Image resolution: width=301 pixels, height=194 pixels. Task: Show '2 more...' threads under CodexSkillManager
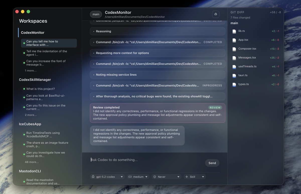(31, 115)
